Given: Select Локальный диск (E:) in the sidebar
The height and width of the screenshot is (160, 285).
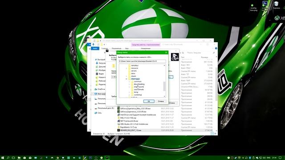Looking at the screenshot, I should pyautogui.click(x=104, y=108).
